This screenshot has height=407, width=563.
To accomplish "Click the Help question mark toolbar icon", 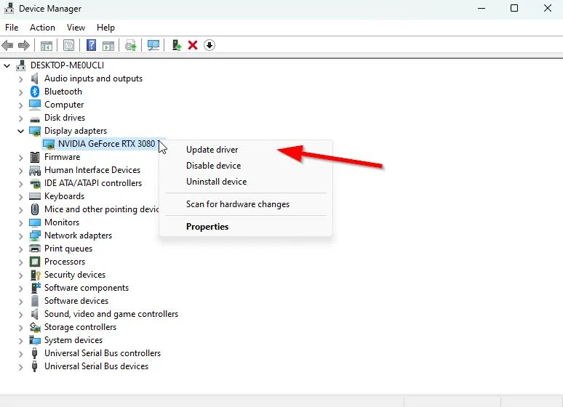I will [x=91, y=45].
